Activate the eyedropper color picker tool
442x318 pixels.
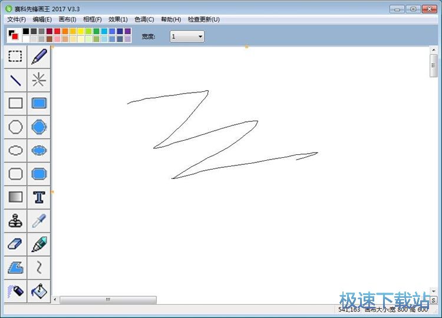coord(39,221)
